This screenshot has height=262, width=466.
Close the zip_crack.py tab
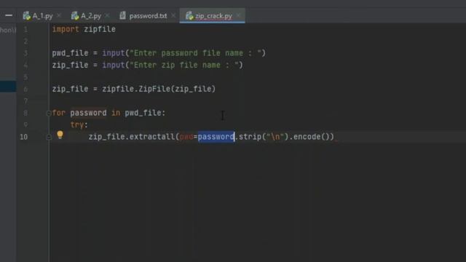coord(238,15)
